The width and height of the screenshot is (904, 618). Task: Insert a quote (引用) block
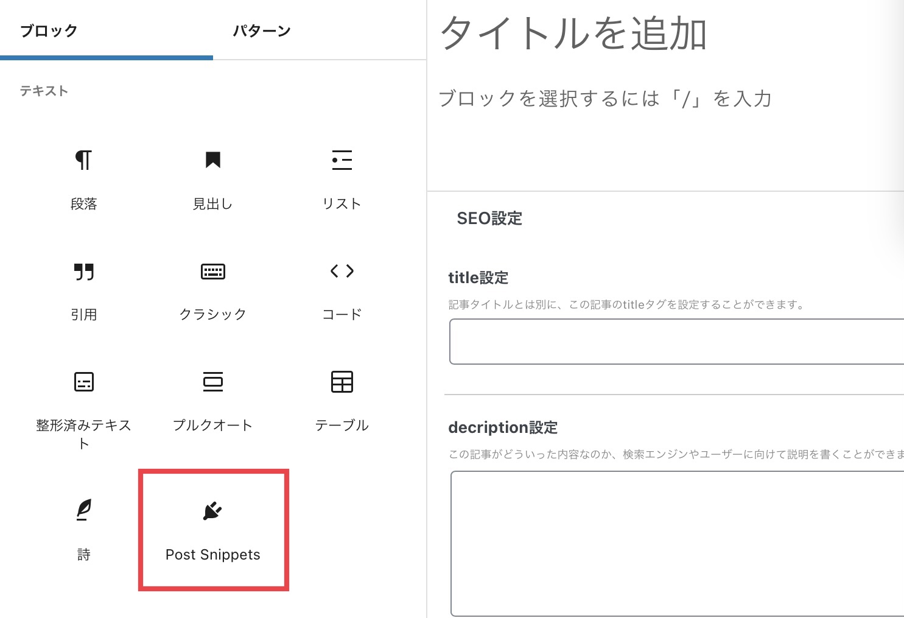tap(83, 290)
